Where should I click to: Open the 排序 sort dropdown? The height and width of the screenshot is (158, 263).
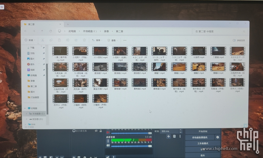(x=97, y=40)
